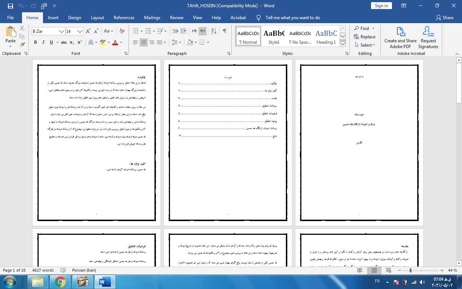Open Word from the Windows taskbar

105,281
